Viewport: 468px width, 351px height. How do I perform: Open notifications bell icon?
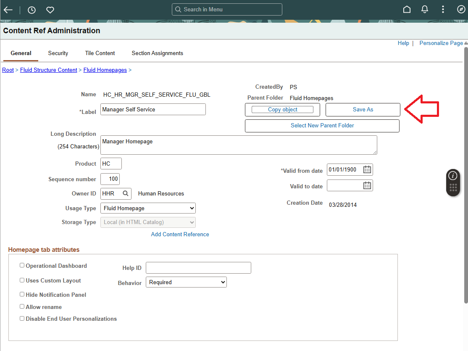[425, 9]
